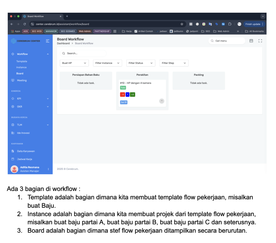Open user options three-dot menu
276x243 pixels.
(x=48, y=169)
